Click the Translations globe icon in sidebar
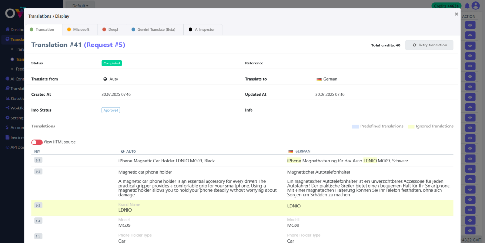485x243 pixels. click(x=8, y=40)
